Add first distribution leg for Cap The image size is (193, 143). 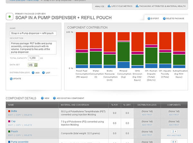(x=147, y=125)
